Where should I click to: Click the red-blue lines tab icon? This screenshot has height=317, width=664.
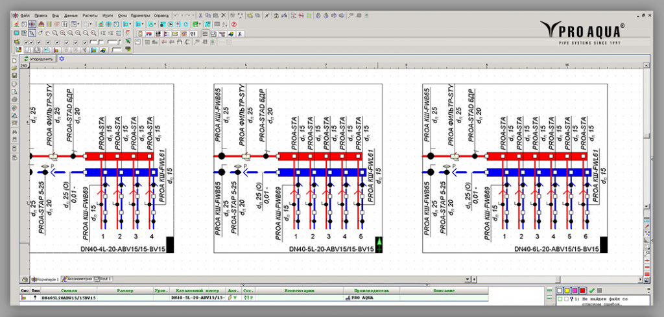click(149, 34)
